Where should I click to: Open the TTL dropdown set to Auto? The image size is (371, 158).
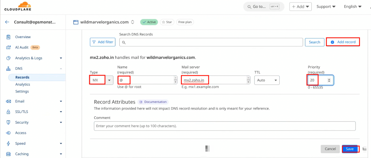(x=267, y=80)
